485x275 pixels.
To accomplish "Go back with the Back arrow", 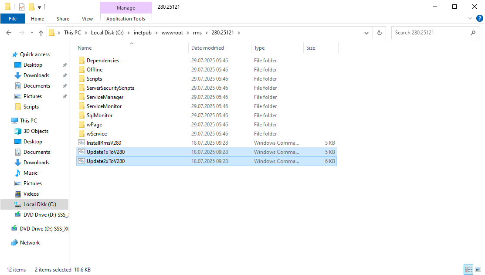I will (9, 33).
